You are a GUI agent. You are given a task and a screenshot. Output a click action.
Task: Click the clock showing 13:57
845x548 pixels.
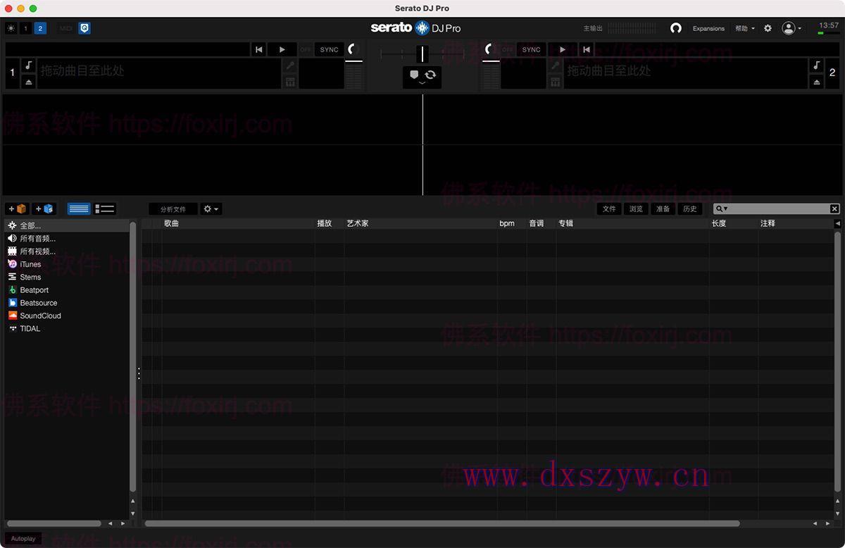click(829, 25)
